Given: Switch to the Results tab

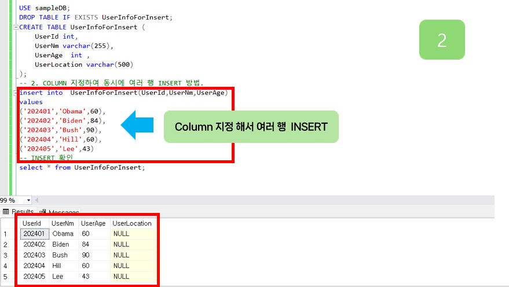Looking at the screenshot, I should [x=19, y=212].
